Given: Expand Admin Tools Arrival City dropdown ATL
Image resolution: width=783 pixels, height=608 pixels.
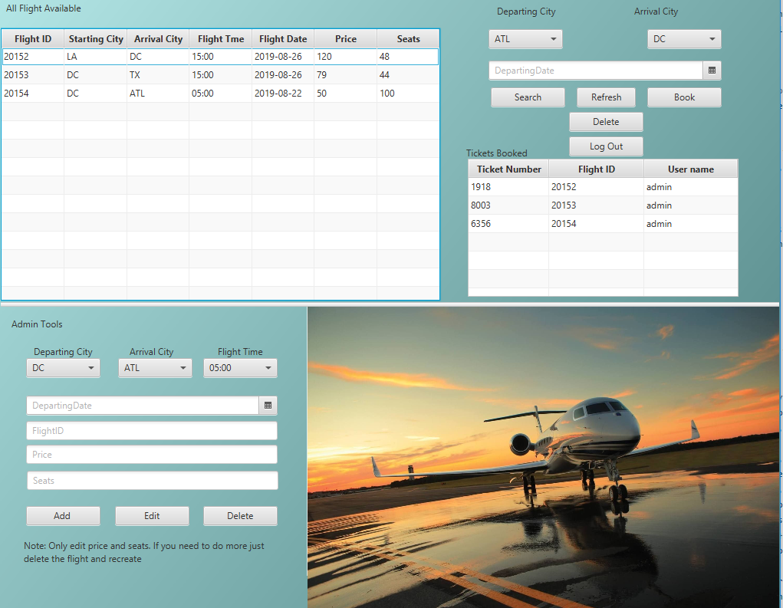Looking at the screenshot, I should [x=155, y=368].
